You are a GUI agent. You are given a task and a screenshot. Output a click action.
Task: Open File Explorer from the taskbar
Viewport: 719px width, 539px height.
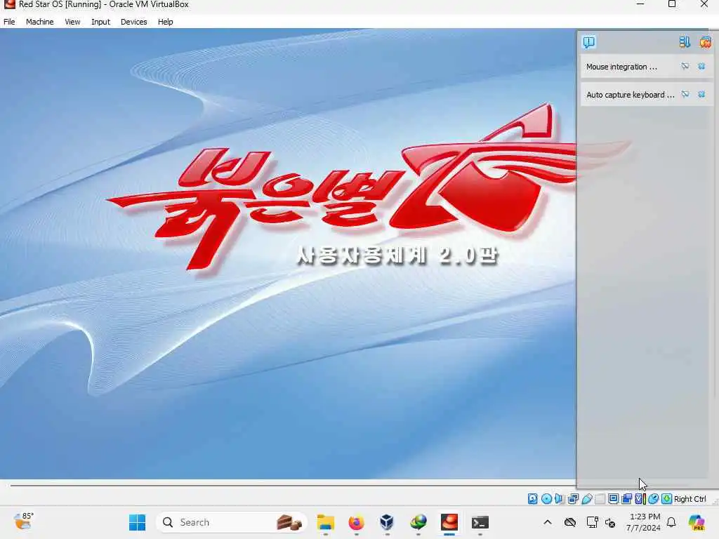tap(326, 522)
